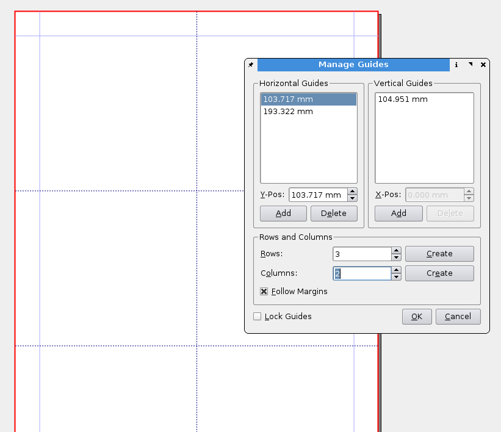This screenshot has width=501, height=432.
Task: Delete the selected horizontal guide
Action: 334,214
